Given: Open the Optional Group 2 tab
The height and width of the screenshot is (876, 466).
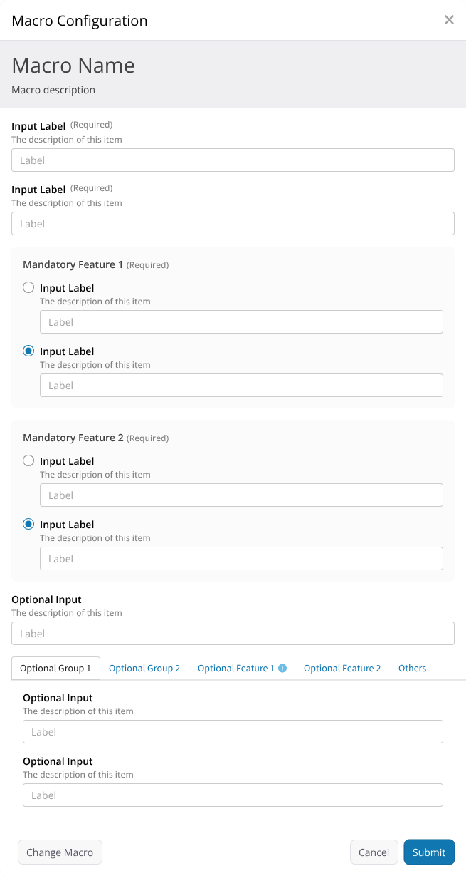Looking at the screenshot, I should pos(144,669).
